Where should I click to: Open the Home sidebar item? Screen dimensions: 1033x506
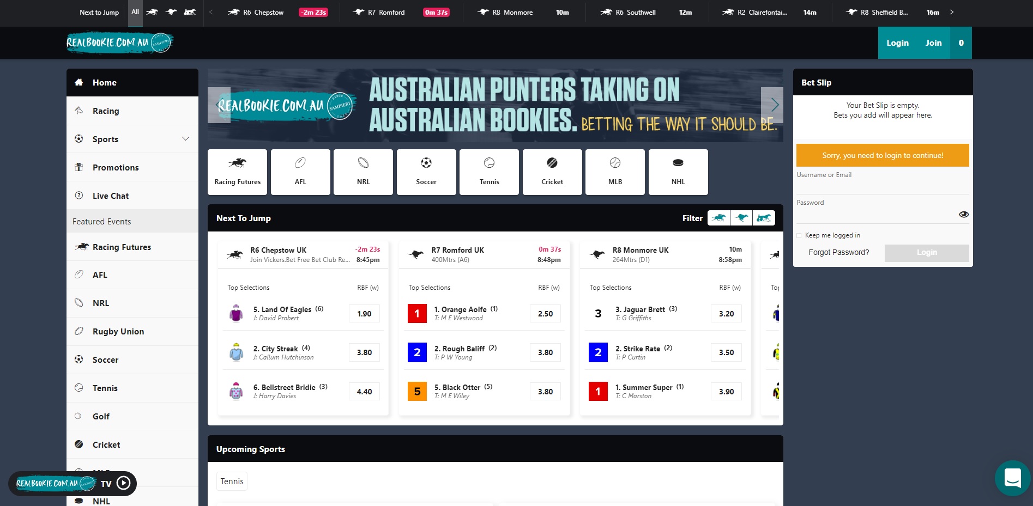point(132,83)
